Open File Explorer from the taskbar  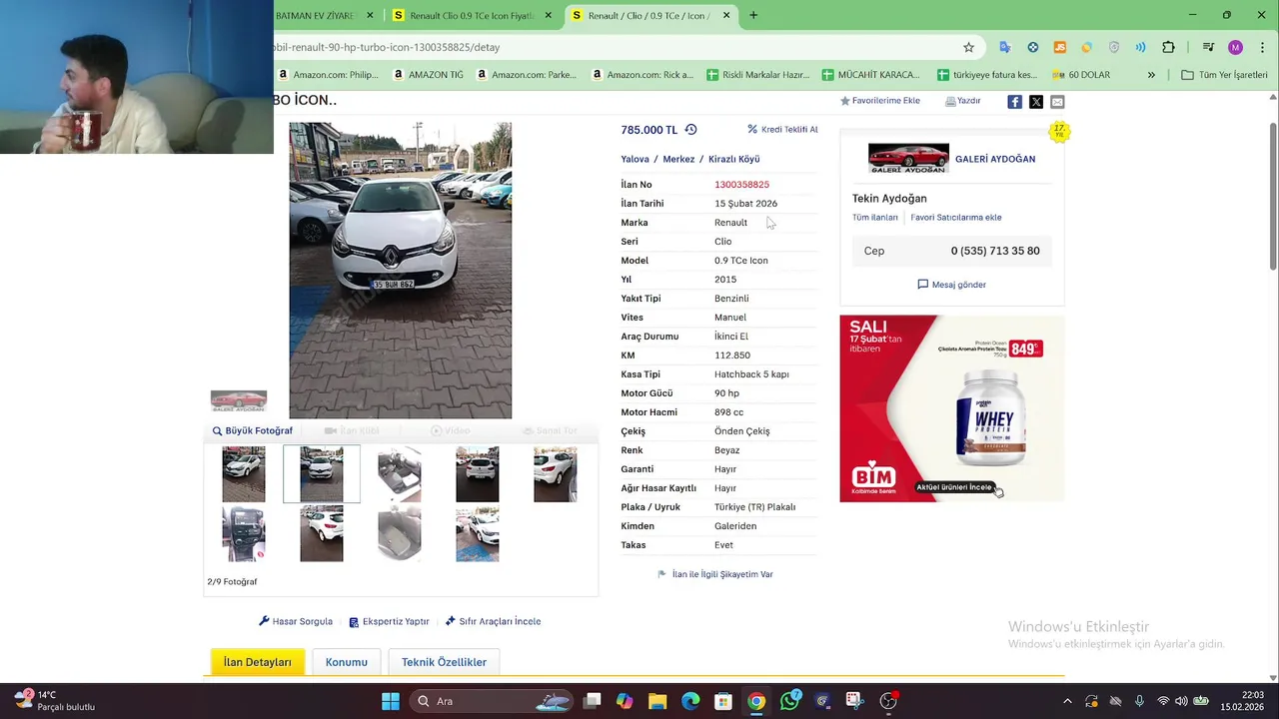657,701
